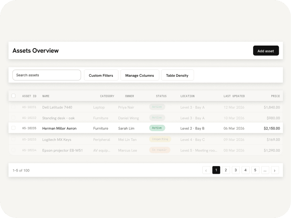This screenshot has width=291, height=218.
Task: Sort by the OWNER column header
Action: [130, 96]
